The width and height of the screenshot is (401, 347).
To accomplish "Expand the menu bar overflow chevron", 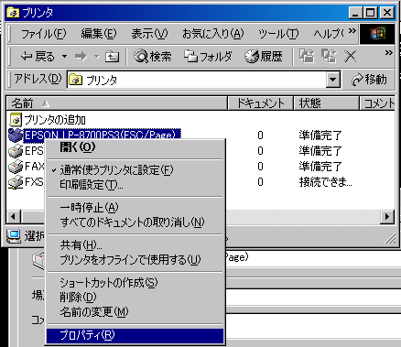I will [352, 30].
